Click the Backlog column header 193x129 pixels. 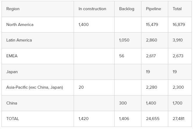(x=126, y=9)
